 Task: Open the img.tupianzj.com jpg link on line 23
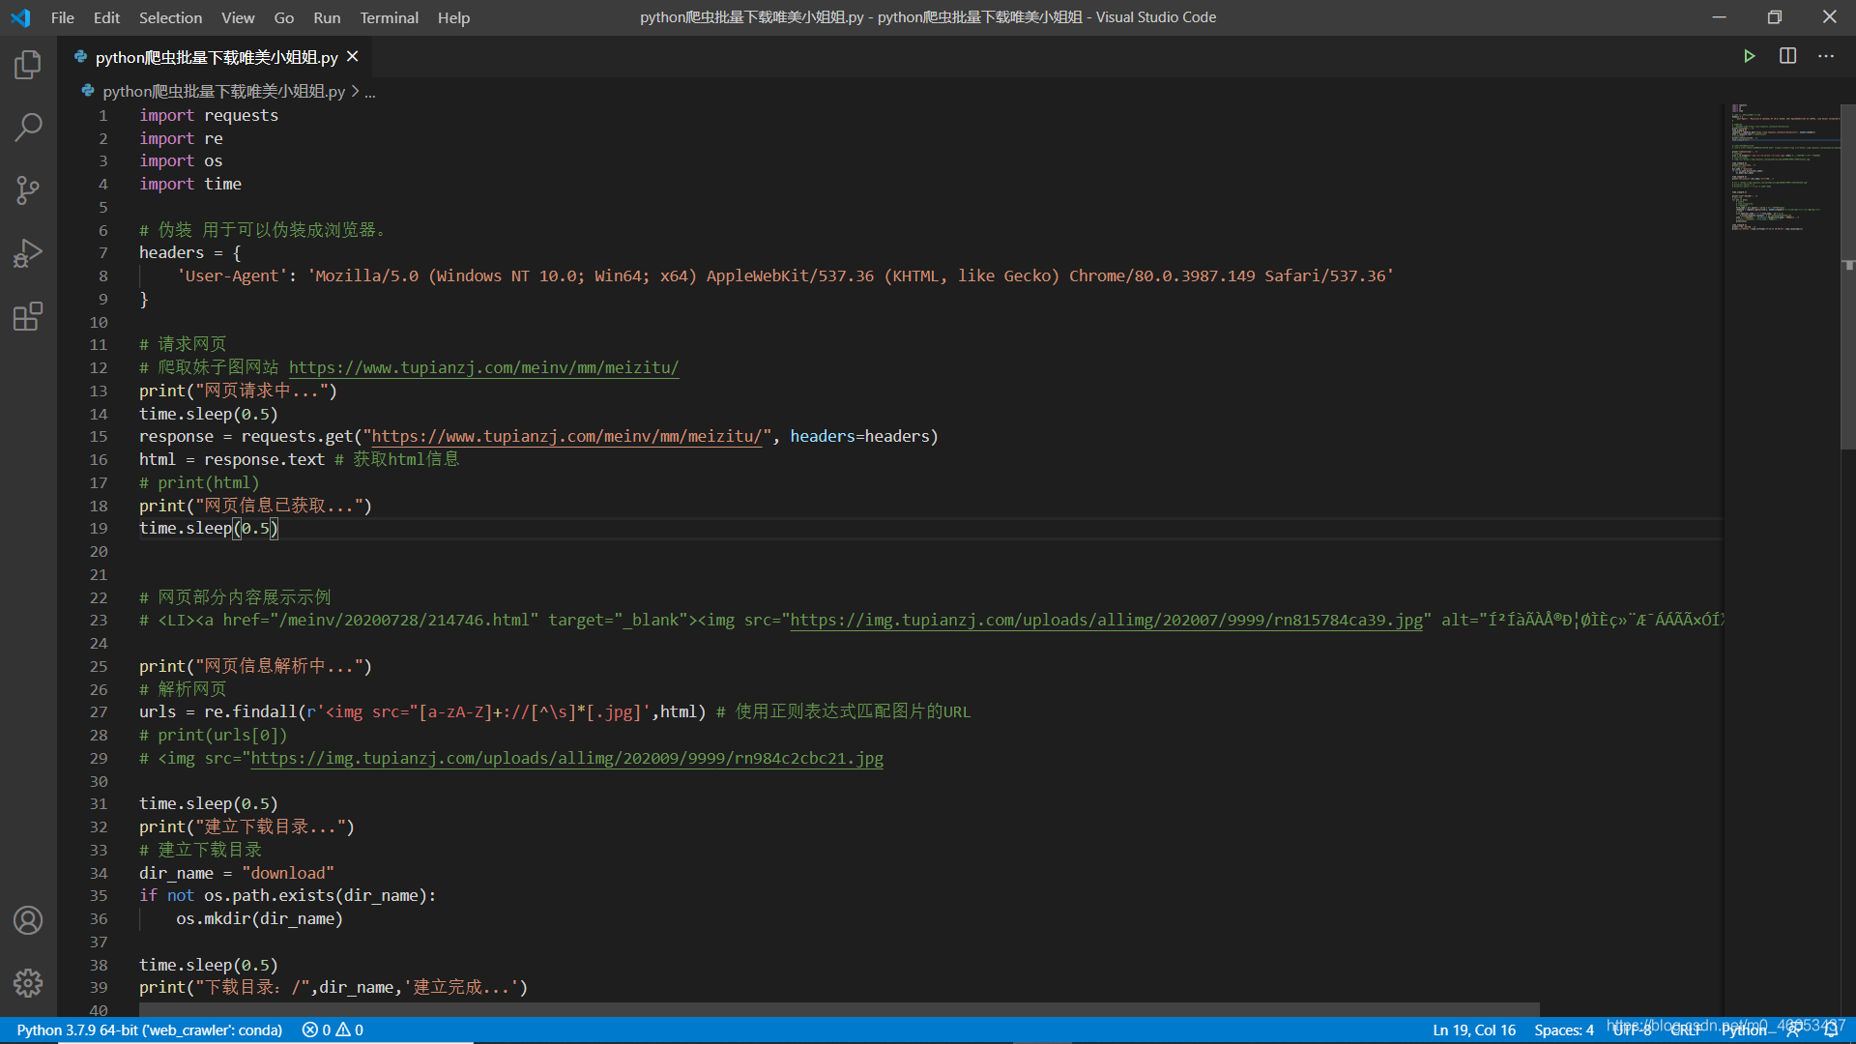1106,620
